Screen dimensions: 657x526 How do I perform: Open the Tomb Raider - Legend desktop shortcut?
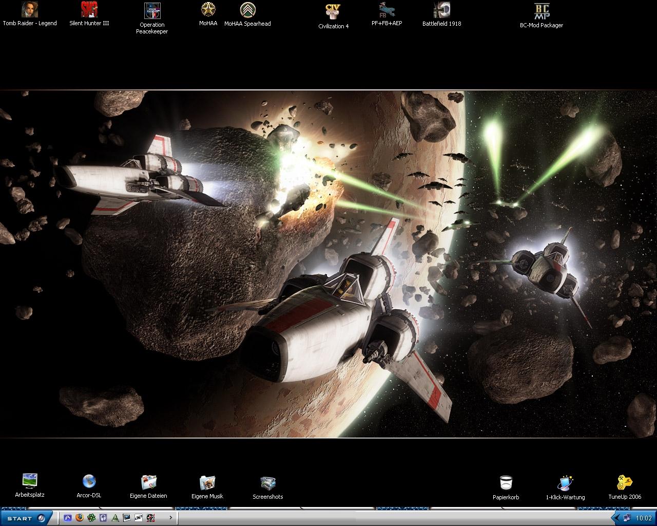pos(30,14)
